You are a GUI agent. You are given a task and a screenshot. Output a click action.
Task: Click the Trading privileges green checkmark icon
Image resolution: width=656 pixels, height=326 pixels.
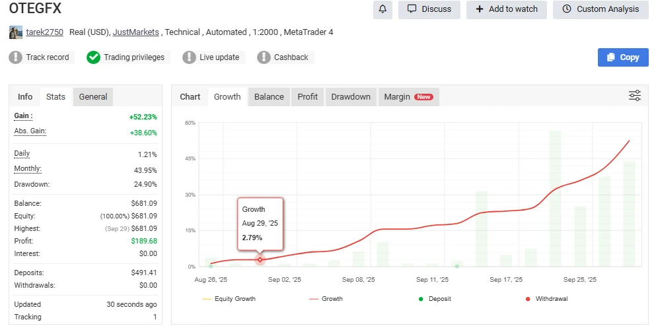coord(94,57)
